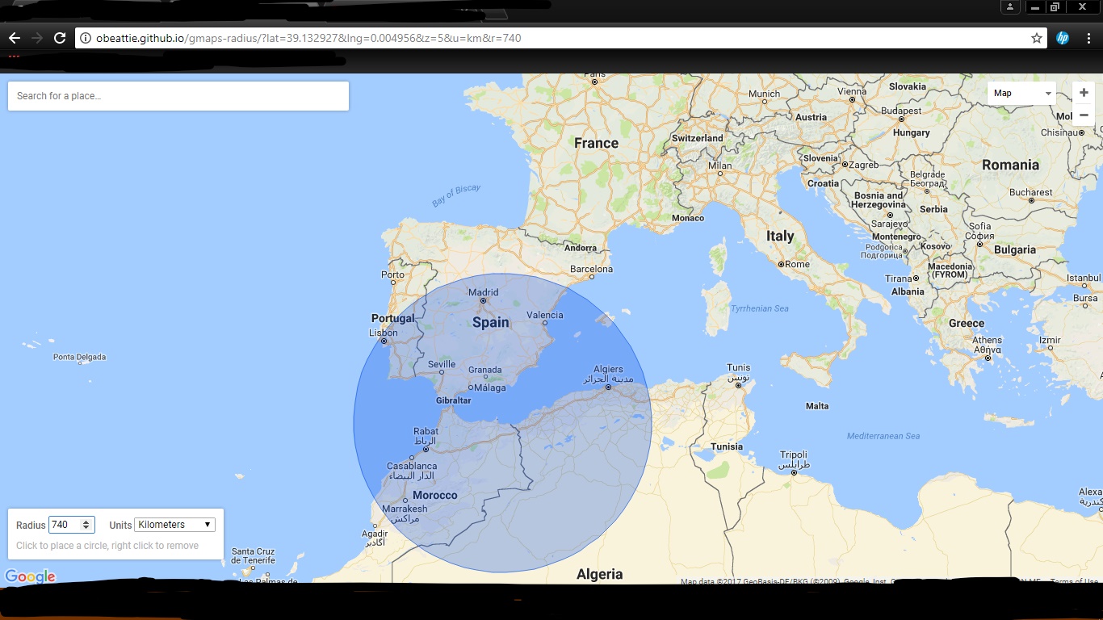Reload the page with refresh icon
The width and height of the screenshot is (1103, 620).
[60, 38]
